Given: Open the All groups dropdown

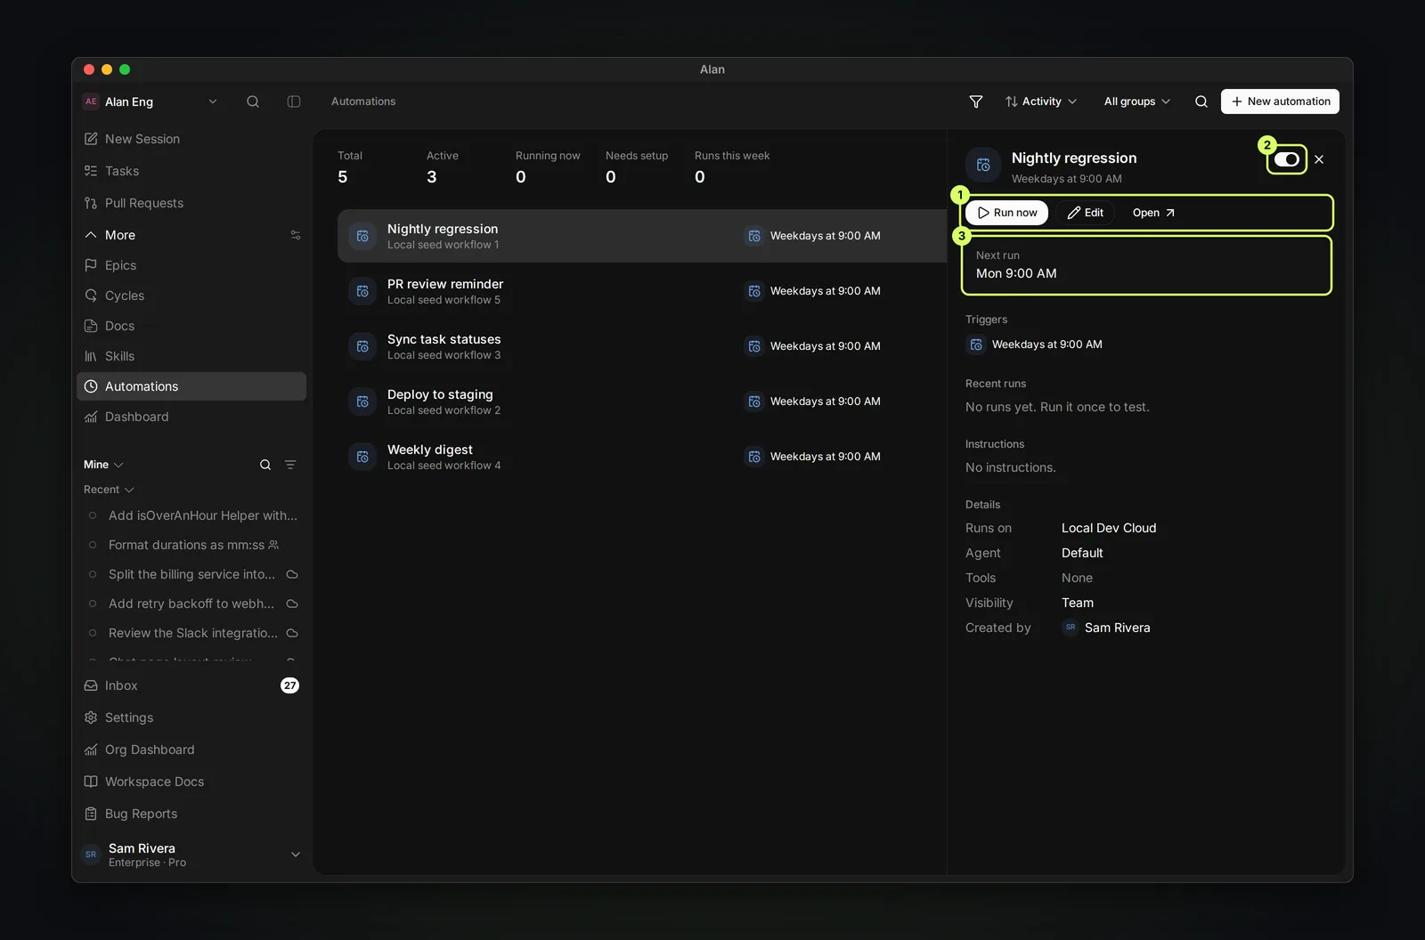Looking at the screenshot, I should (1137, 101).
